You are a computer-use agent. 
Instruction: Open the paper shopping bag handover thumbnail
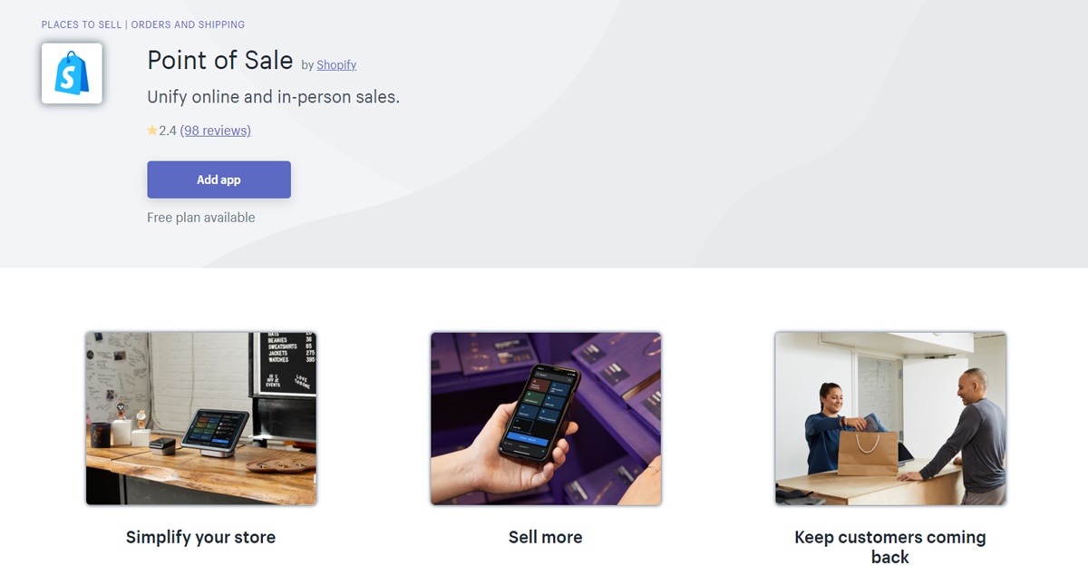890,418
